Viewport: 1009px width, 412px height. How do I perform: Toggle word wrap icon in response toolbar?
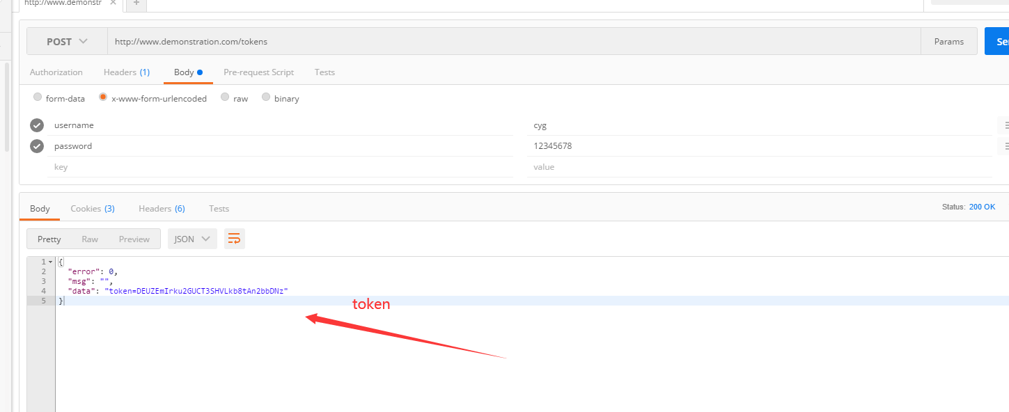(235, 239)
